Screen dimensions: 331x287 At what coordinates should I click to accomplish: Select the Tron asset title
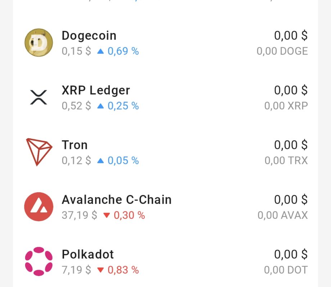coord(74,145)
